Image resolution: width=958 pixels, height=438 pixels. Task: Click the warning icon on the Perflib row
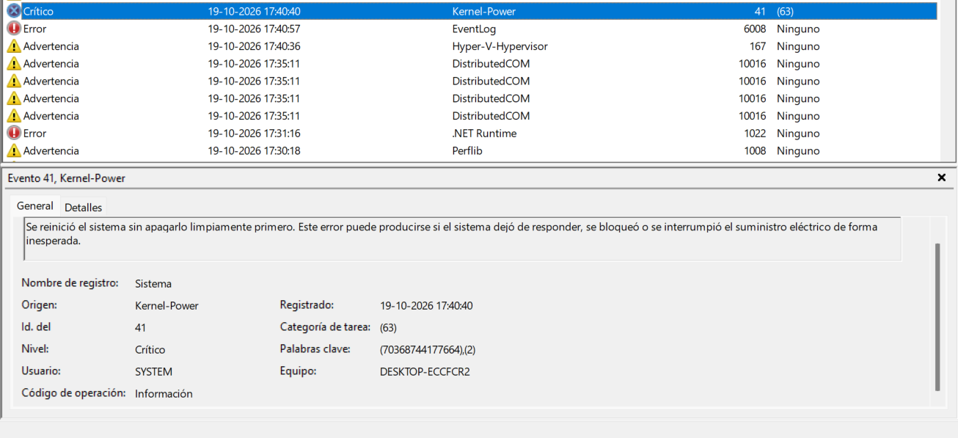point(14,151)
